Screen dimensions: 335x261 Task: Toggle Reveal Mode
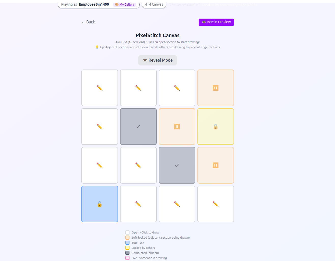157,60
